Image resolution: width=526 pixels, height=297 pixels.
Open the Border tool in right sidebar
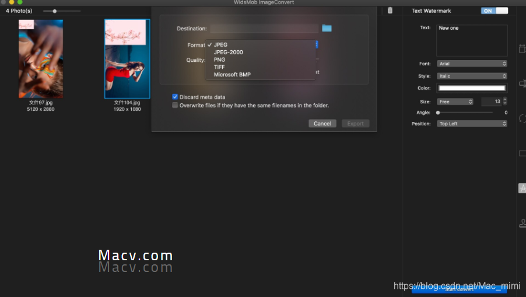click(x=523, y=153)
